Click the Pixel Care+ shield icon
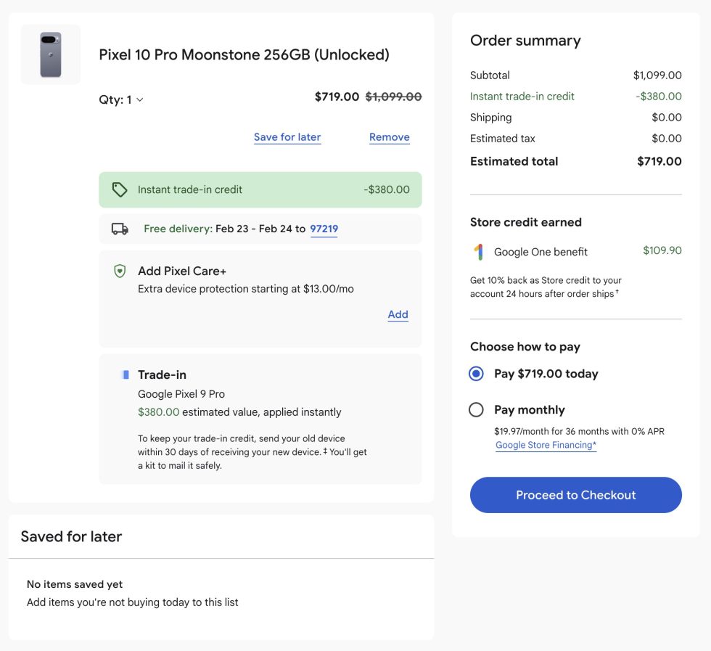Screen dimensions: 711x651 [x=120, y=271]
